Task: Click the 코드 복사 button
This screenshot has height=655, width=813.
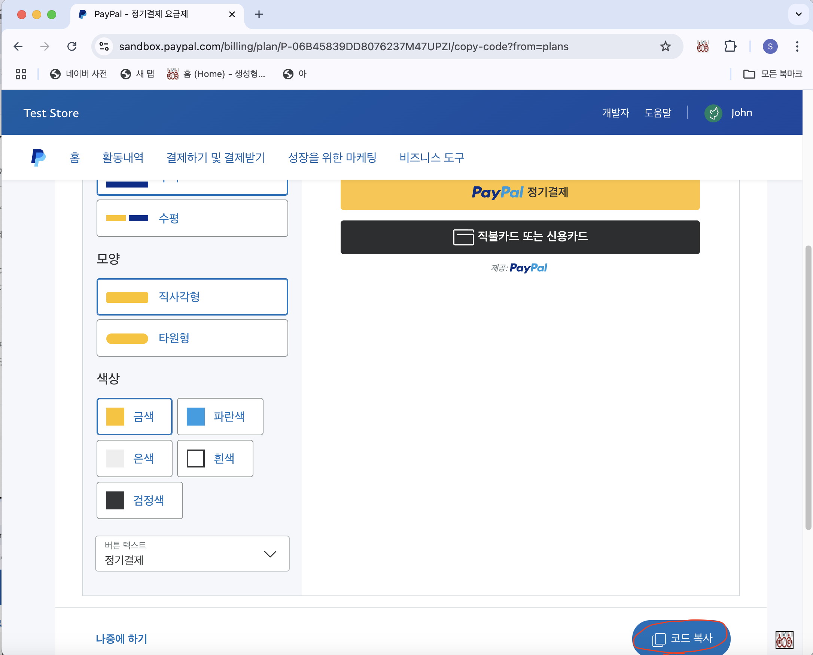Action: pos(681,638)
